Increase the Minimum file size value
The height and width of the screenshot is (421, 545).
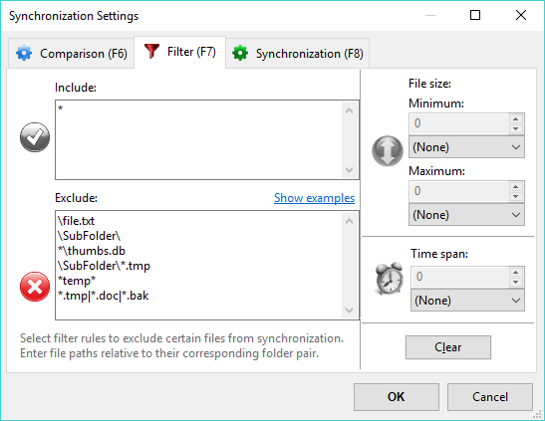(516, 119)
